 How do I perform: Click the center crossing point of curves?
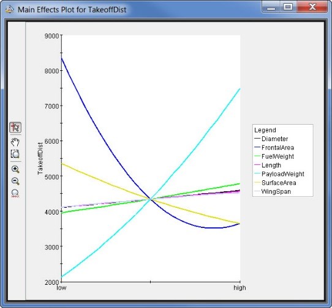point(151,199)
